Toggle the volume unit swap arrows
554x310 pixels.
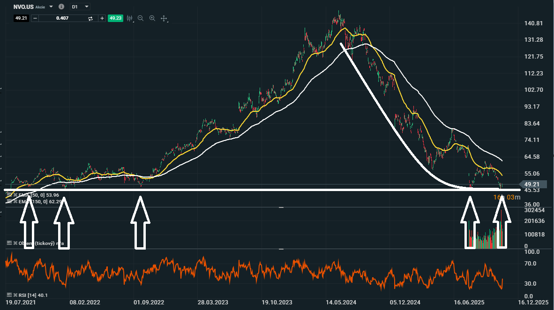coord(90,18)
